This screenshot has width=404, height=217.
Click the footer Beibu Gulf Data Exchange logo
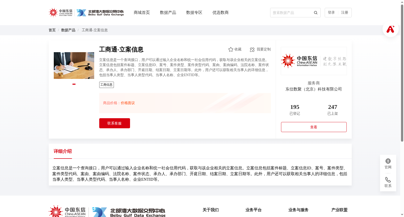[129, 212]
